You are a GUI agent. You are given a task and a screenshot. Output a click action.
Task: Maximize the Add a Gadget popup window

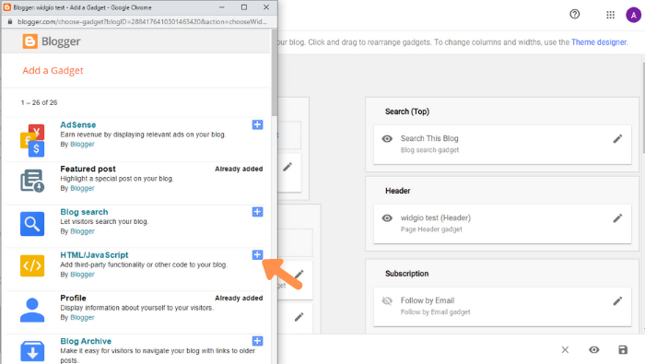pyautogui.click(x=244, y=7)
